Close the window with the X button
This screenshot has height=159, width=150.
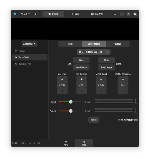[135, 14]
